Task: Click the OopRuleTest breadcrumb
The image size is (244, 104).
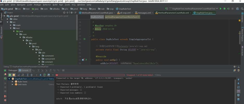Action: pyautogui.click(x=97, y=17)
